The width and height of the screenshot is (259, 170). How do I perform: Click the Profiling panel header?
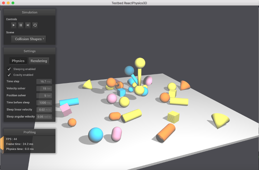(30, 132)
